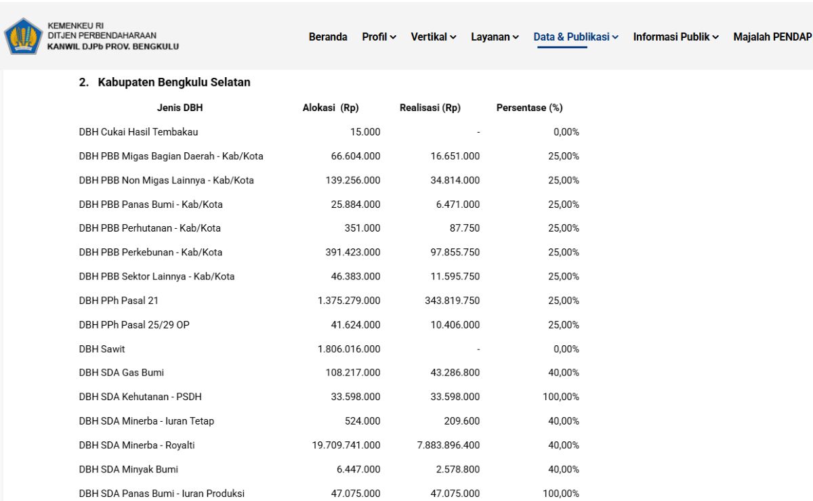Viewport: 813px width, 501px height.
Task: Select the Kabupaten Bengkulu Selatan heading
Action: coord(165,83)
